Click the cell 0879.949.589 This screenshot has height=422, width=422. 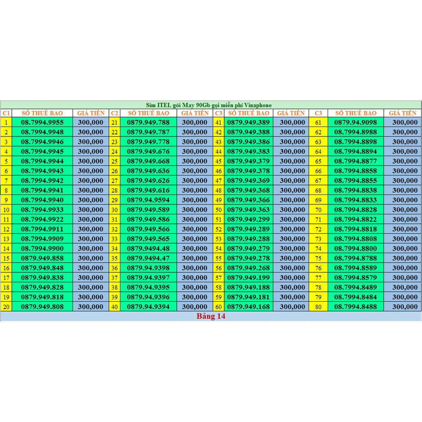pos(148,209)
